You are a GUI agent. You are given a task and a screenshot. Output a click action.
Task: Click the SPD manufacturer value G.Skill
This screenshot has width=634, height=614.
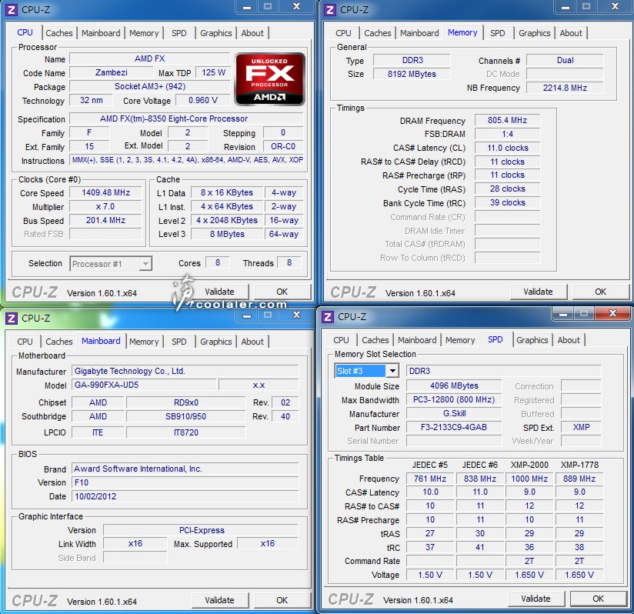coord(454,413)
